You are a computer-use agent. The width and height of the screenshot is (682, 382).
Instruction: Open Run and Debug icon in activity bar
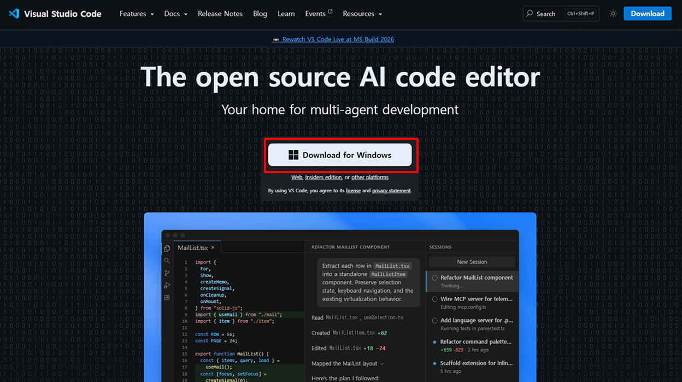pos(167,285)
